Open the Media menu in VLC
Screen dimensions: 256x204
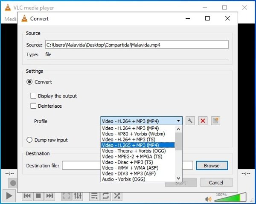point(11,19)
